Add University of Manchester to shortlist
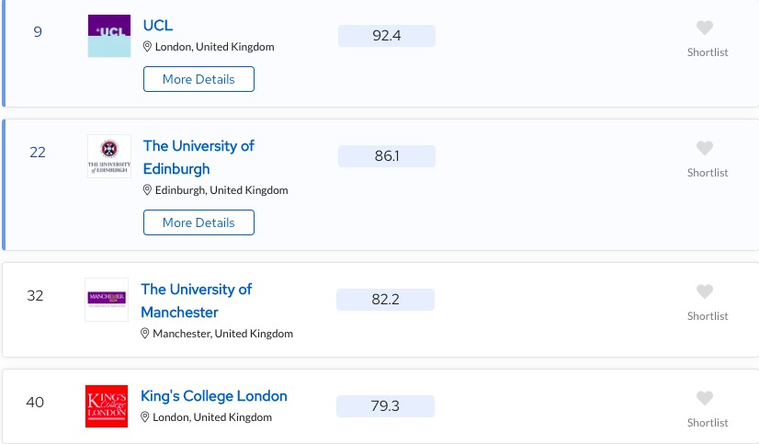 tap(705, 292)
